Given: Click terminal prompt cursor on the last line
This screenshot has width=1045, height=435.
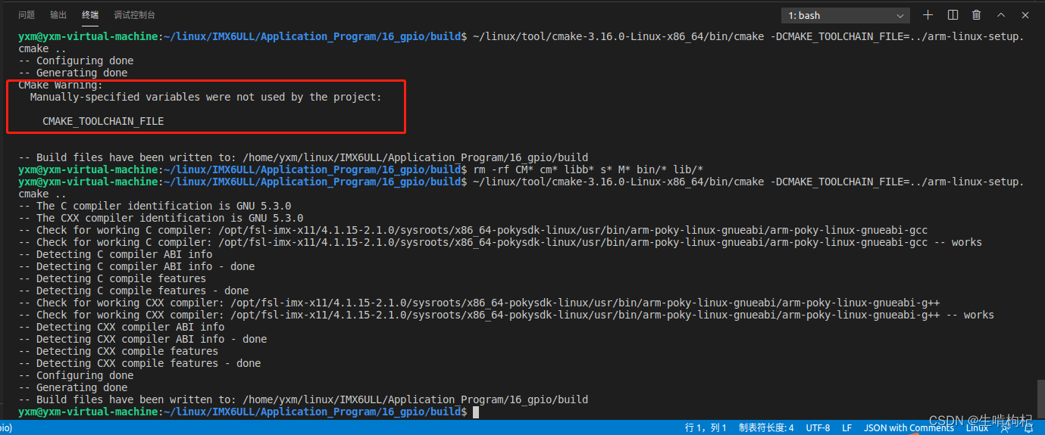Looking at the screenshot, I should (x=476, y=412).
